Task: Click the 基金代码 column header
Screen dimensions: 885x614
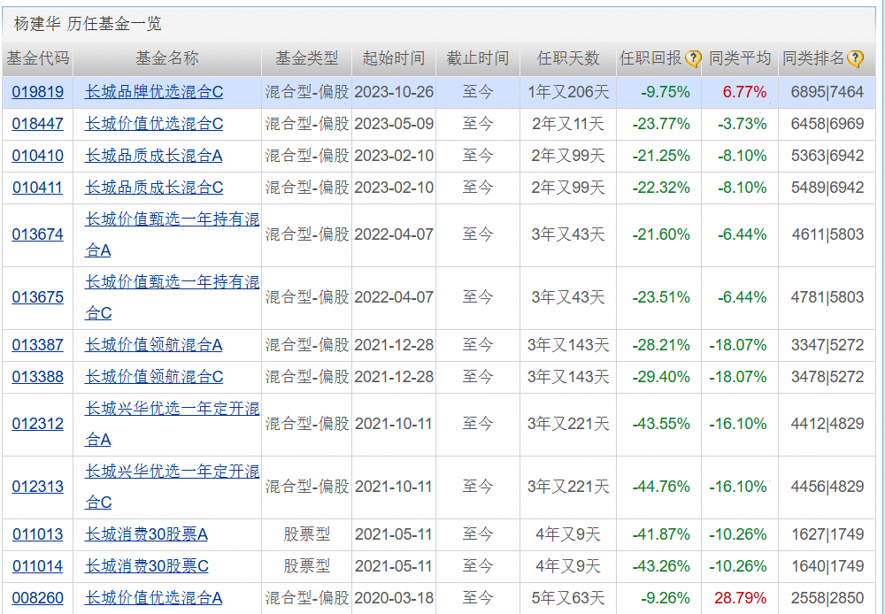Action: click(41, 58)
